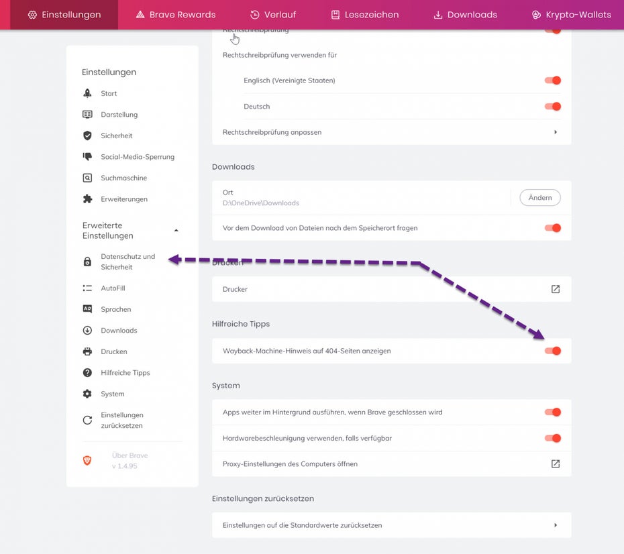
Task: Click the Suchmaschine magnifier icon
Action: click(87, 178)
